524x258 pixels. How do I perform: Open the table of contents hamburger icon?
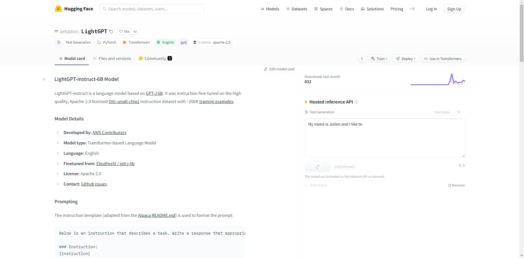pyautogui.click(x=44, y=79)
